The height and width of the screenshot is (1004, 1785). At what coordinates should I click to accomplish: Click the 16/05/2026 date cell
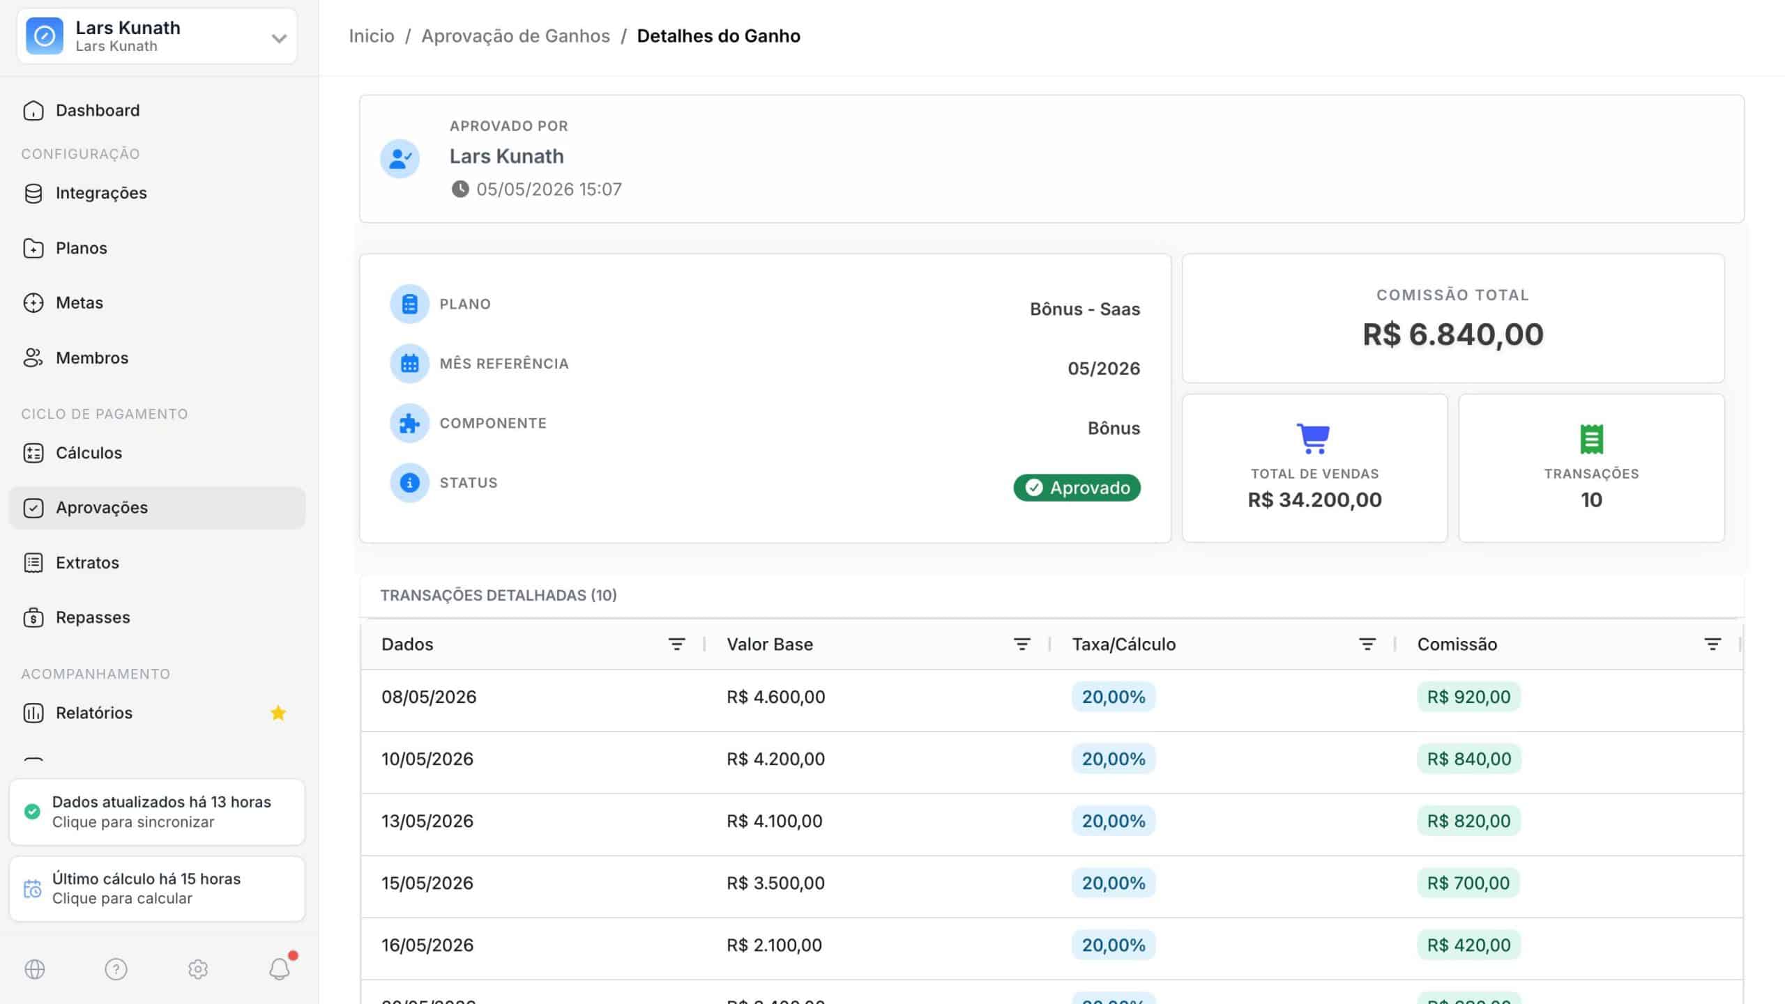pos(427,945)
